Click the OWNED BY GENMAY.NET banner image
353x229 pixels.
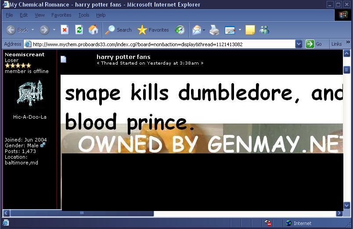202,138
